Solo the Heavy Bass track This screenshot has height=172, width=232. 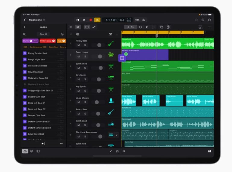click(85, 45)
